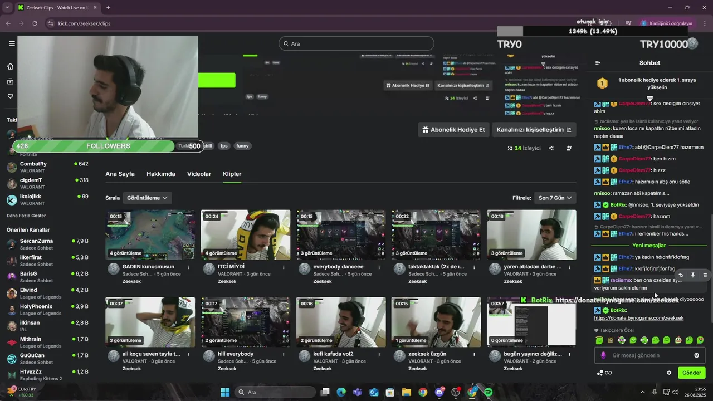Viewport: 713px width, 401px height.
Task: Open the options menu on the ITCİ MİYDİ clip
Action: tap(284, 267)
